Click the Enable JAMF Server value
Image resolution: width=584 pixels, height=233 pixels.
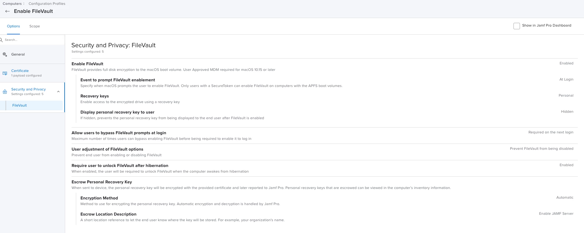[556, 214]
